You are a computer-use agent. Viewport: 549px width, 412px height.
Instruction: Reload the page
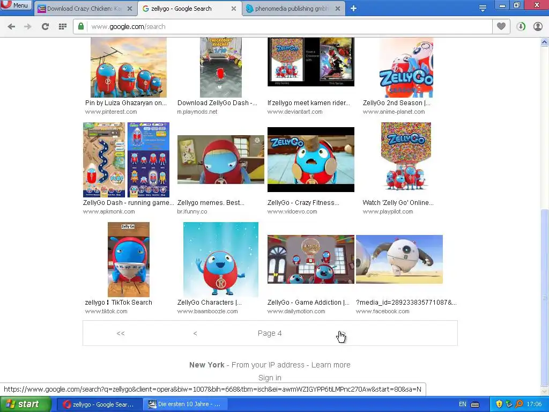[45, 27]
